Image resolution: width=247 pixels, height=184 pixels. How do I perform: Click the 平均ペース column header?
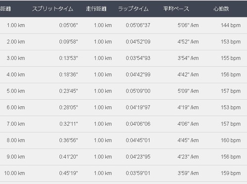[176, 9]
